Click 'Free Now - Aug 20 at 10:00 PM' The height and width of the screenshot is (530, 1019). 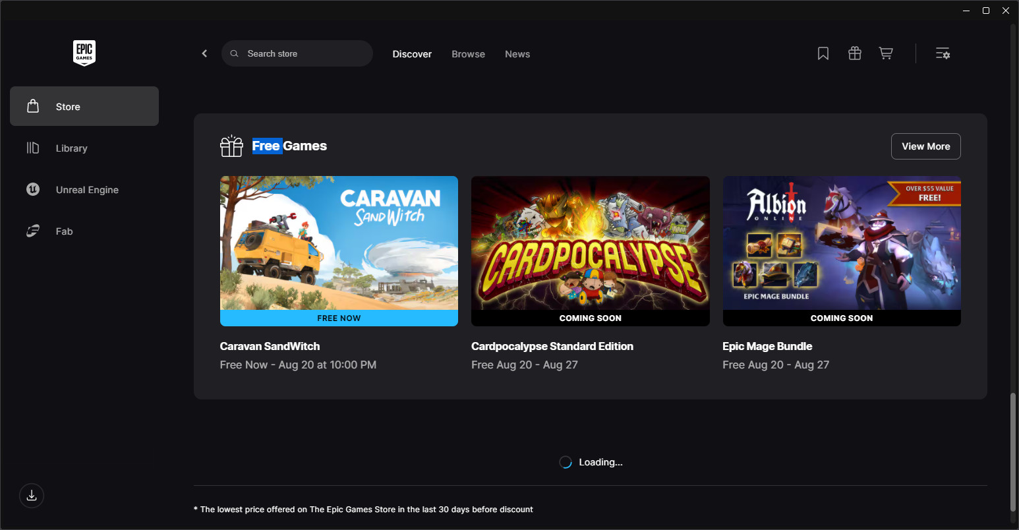point(298,365)
